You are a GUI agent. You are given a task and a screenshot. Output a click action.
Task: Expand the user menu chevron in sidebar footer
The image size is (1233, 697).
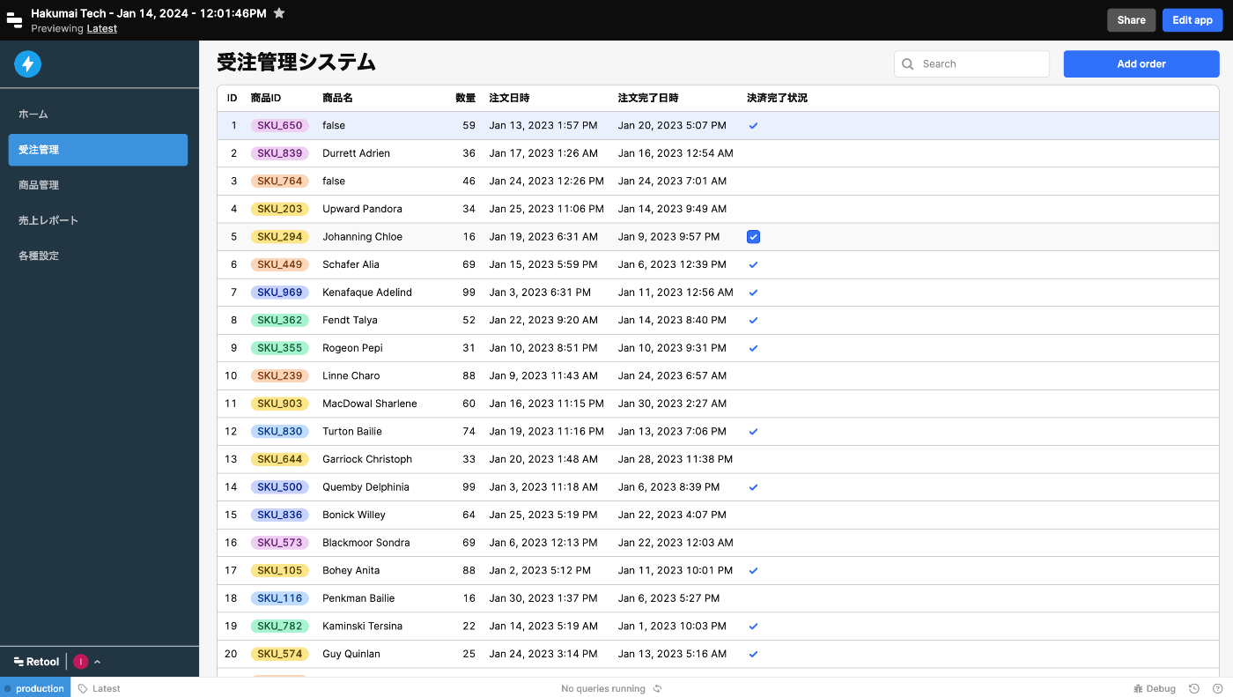(97, 662)
